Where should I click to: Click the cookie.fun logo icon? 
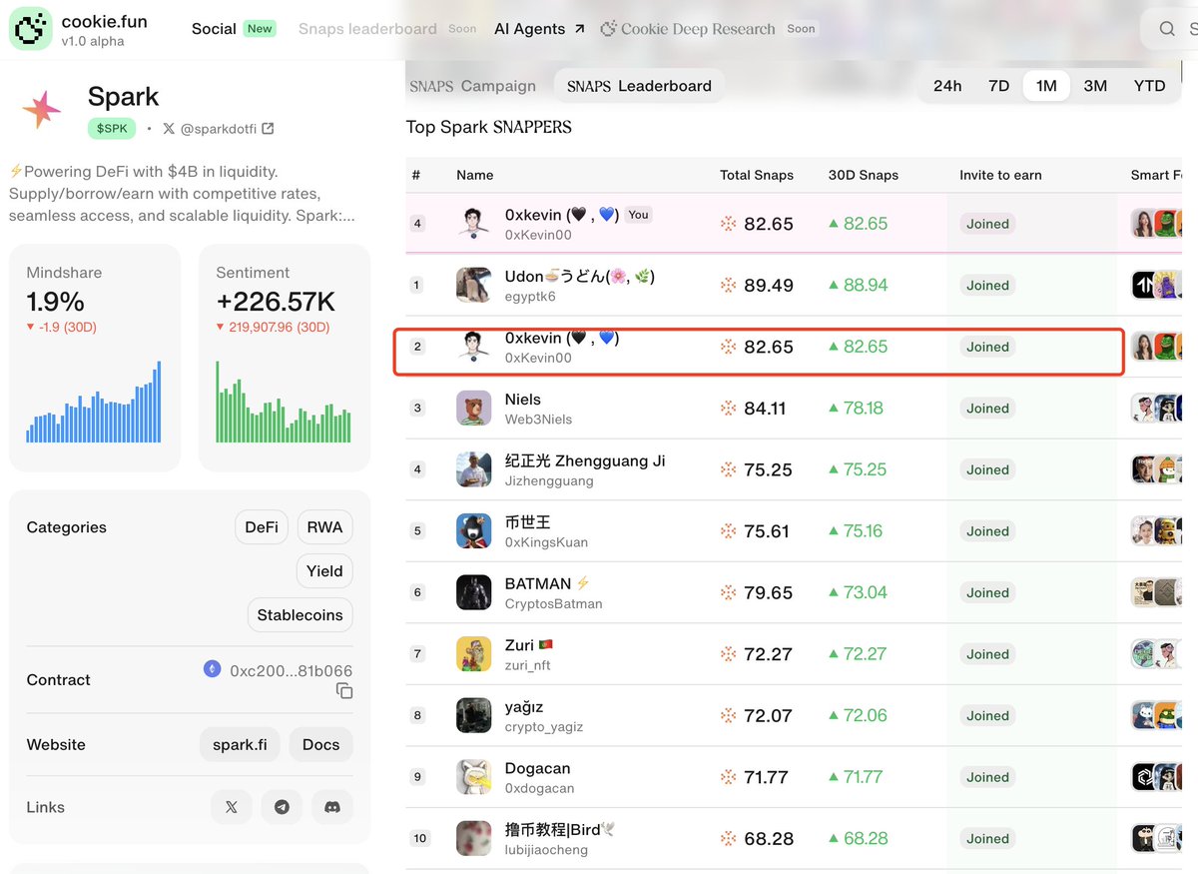pyautogui.click(x=30, y=29)
